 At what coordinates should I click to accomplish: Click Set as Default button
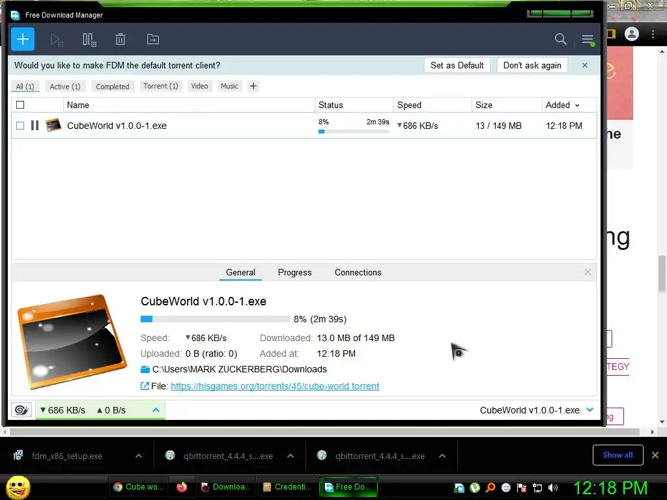pos(457,65)
